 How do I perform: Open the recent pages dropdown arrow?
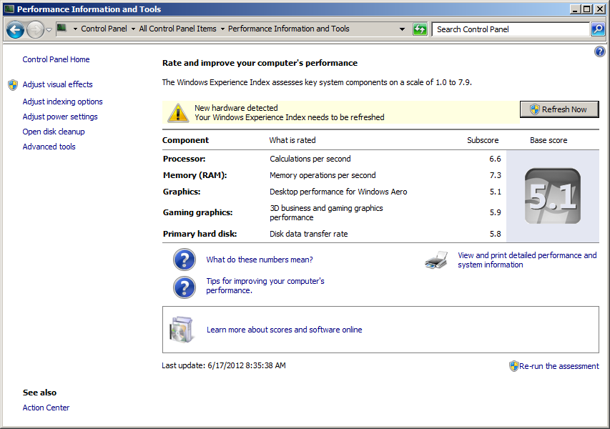(49, 29)
